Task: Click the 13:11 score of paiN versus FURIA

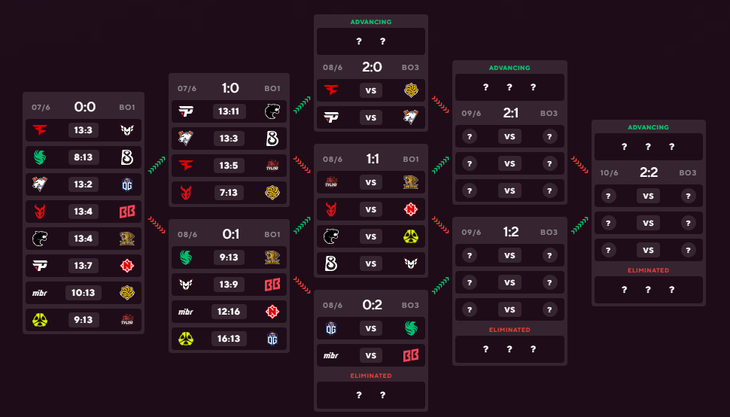Action: [229, 111]
